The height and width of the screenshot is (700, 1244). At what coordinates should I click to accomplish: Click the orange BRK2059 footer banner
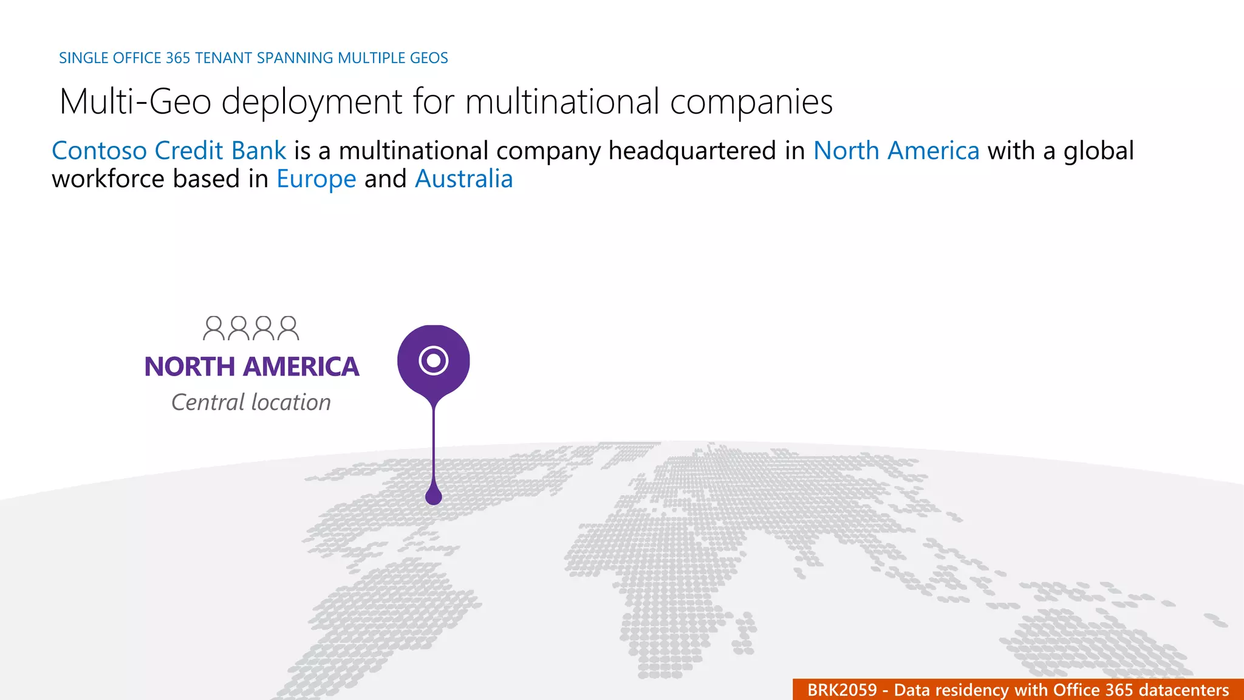[1018, 690]
